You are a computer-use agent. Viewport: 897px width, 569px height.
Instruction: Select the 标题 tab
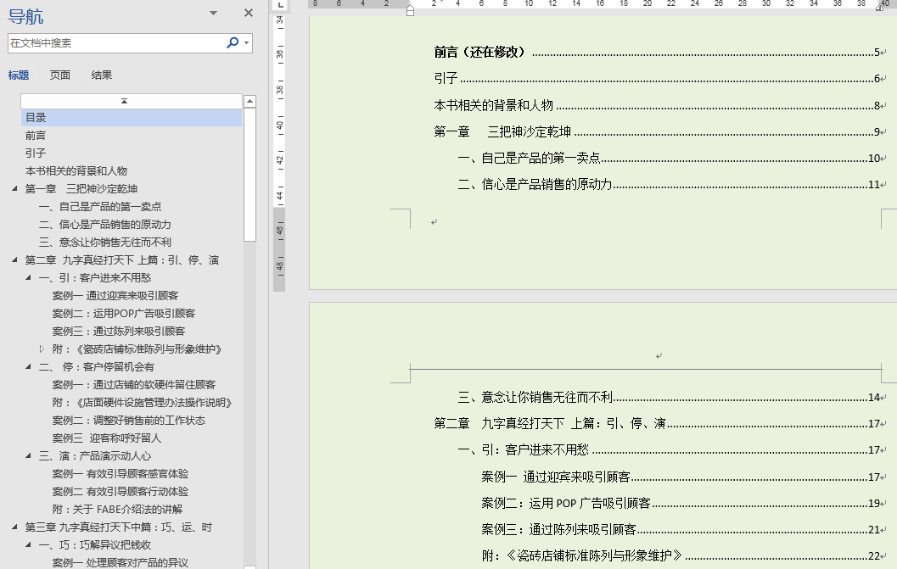pyautogui.click(x=19, y=75)
